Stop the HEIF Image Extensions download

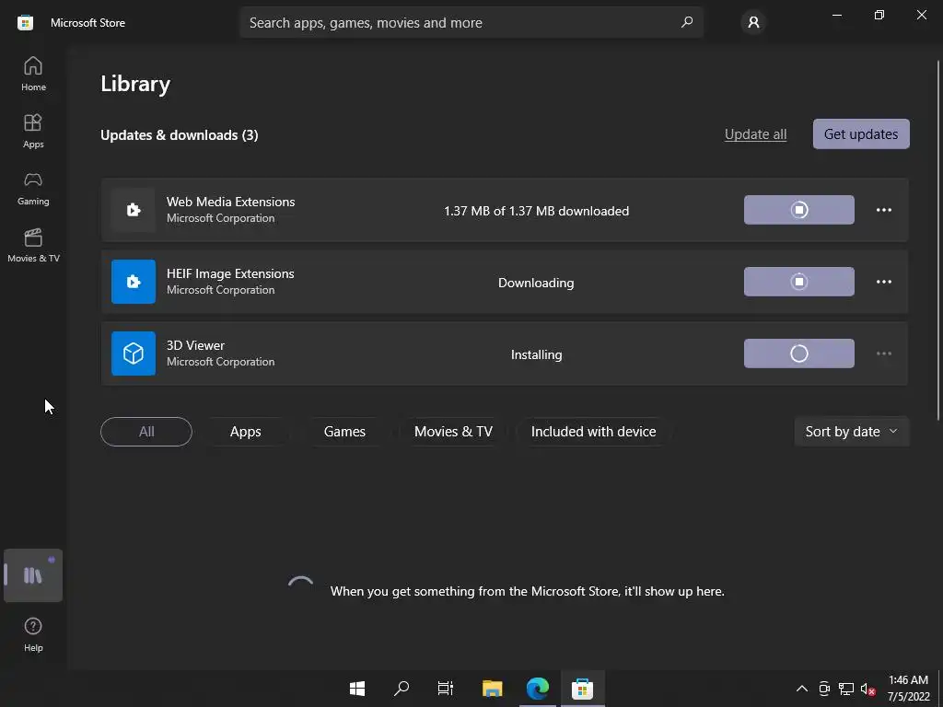coord(798,282)
